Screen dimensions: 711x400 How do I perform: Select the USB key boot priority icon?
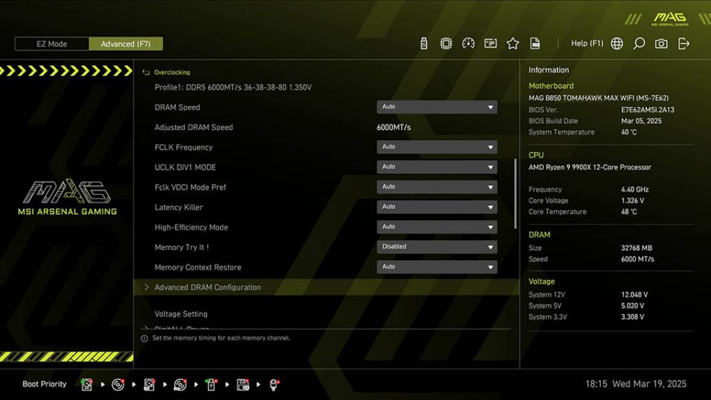tap(211, 385)
